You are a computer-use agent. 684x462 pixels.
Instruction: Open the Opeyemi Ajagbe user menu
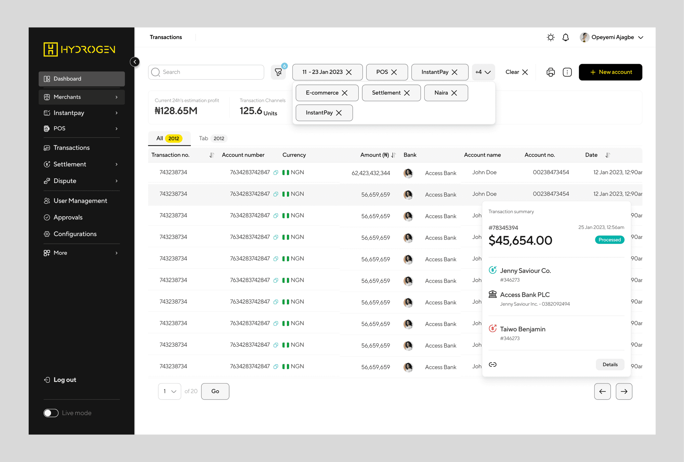click(x=612, y=37)
